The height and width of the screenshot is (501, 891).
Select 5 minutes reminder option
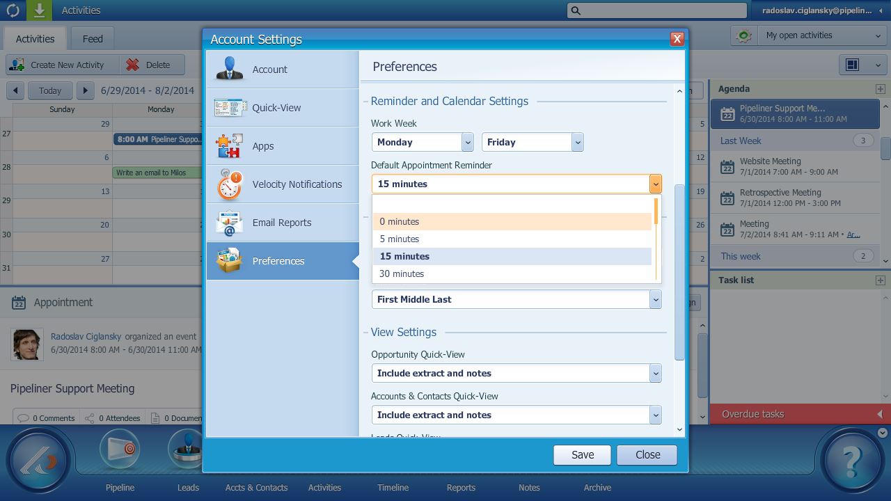[512, 239]
